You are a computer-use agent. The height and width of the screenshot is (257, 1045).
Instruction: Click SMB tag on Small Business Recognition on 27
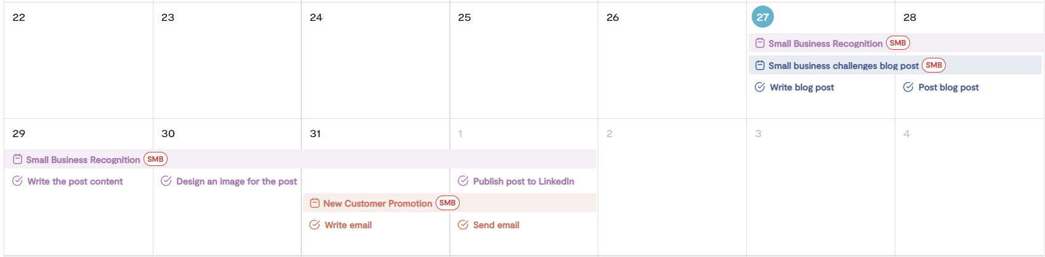898,43
